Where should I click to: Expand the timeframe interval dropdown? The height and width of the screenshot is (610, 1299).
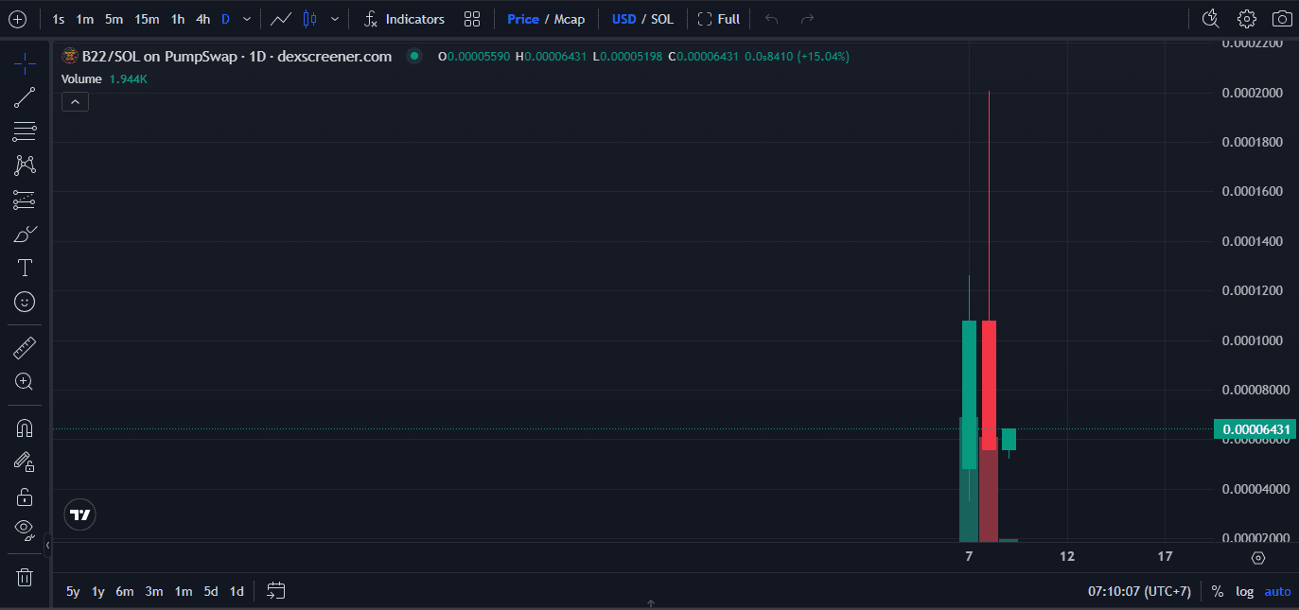pos(247,19)
